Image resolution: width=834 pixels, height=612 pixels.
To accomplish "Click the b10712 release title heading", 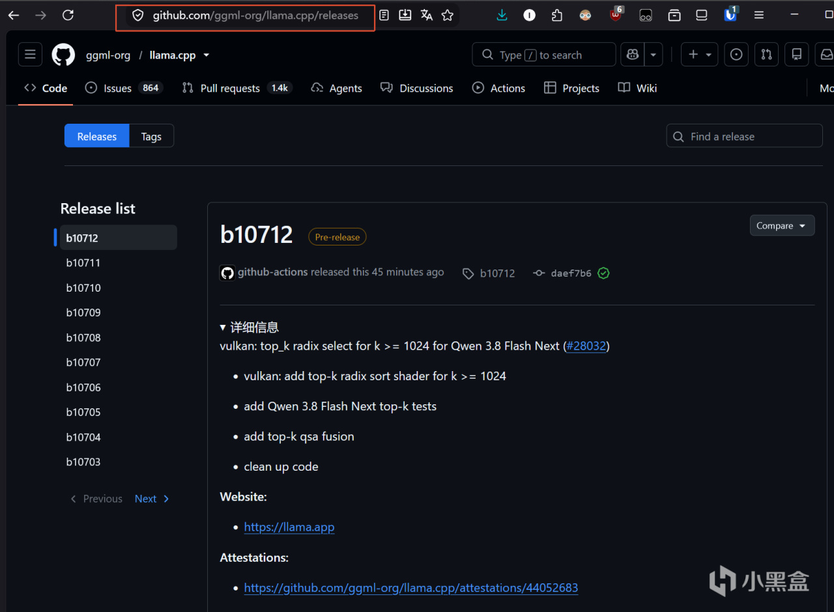I will pyautogui.click(x=257, y=234).
